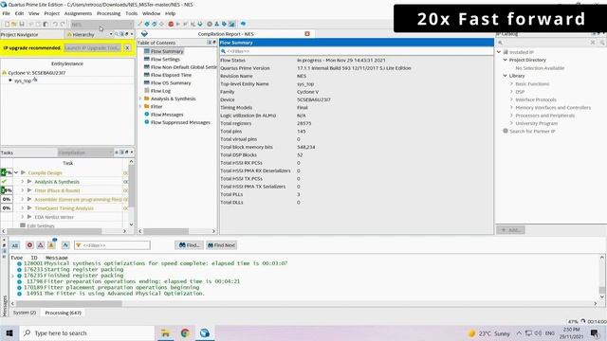
Task: Open the File menu
Action: point(7,13)
